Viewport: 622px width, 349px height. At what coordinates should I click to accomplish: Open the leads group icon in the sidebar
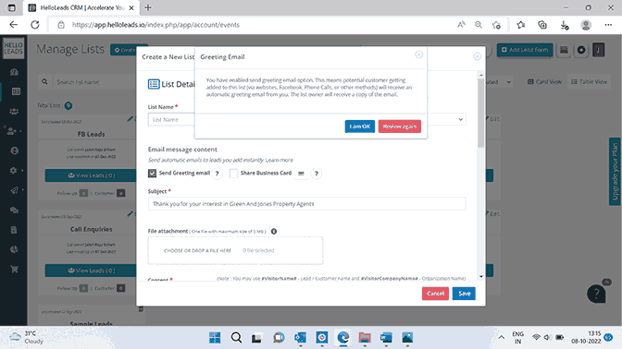point(14,112)
